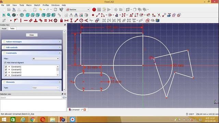Select the Create arc tool
The width and height of the screenshot is (219, 123).
(103, 15)
